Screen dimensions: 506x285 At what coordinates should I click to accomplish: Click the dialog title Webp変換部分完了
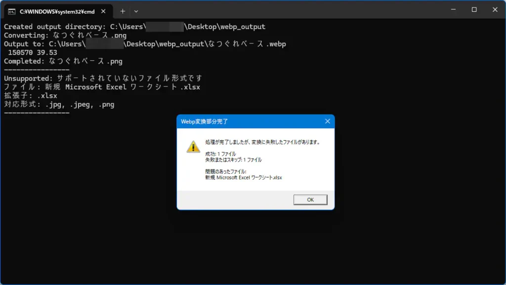[204, 122]
